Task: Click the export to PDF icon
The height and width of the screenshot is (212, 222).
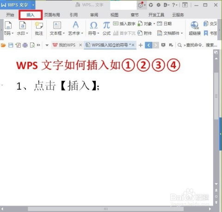Action: coord(18,45)
